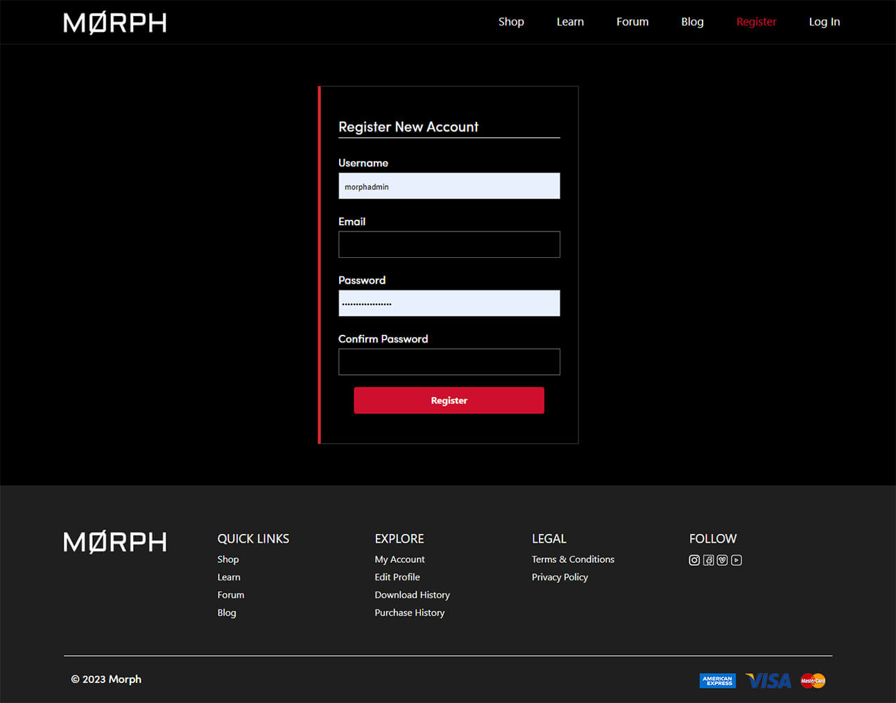
Task: Open Shop in the top navigation
Action: tap(511, 21)
